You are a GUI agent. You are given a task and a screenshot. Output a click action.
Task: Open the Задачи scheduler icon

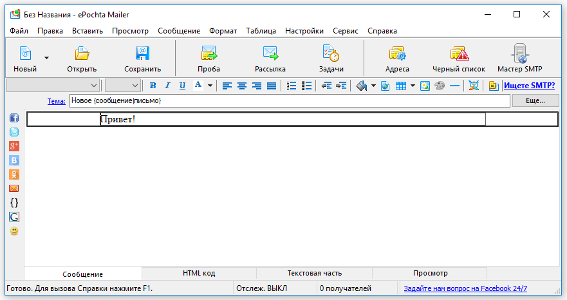331,53
